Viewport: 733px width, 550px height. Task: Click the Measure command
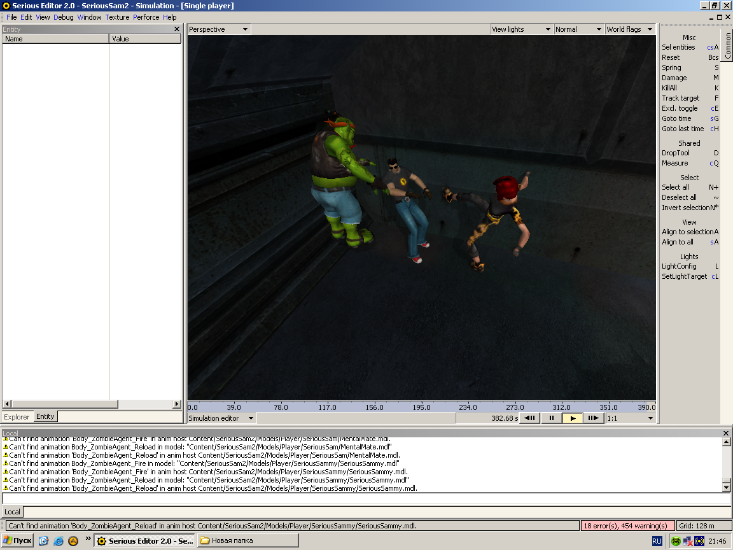[x=690, y=163]
